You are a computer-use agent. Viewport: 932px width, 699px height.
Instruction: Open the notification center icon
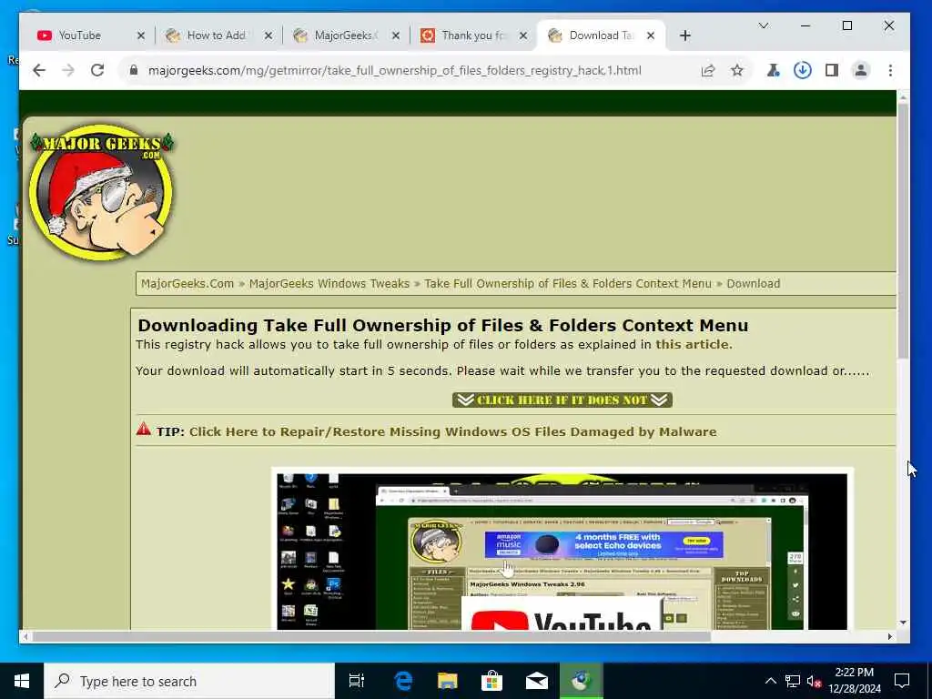tap(902, 681)
